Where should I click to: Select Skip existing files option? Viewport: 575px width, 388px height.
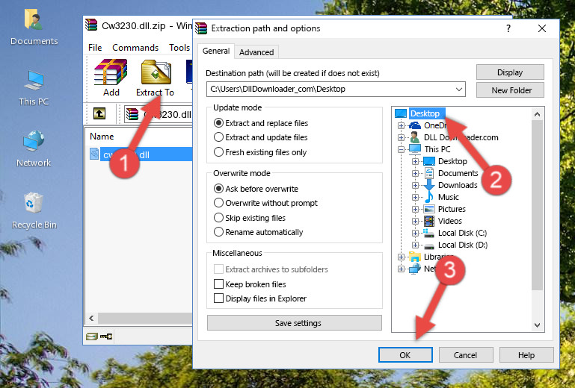[x=249, y=218]
